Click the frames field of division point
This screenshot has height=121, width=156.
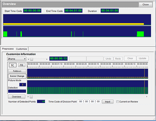(98, 101)
